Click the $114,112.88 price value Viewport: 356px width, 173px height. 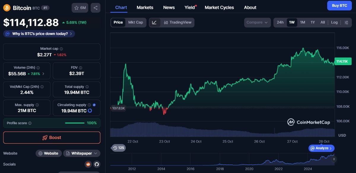(x=31, y=22)
